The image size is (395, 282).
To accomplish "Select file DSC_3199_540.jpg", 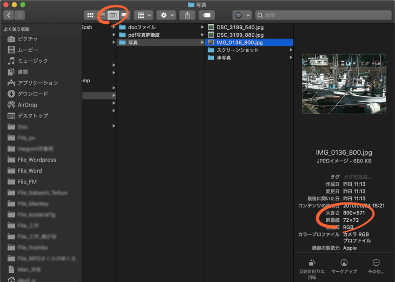I will 239,27.
